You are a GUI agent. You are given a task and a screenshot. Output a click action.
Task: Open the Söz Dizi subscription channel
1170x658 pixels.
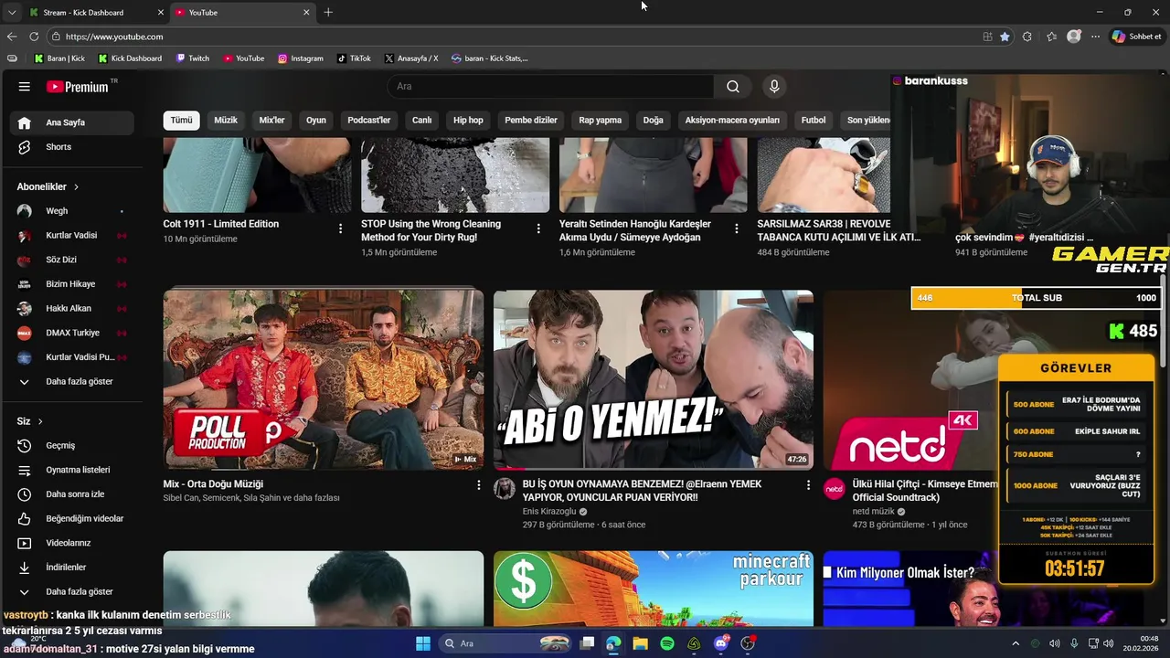click(x=72, y=260)
